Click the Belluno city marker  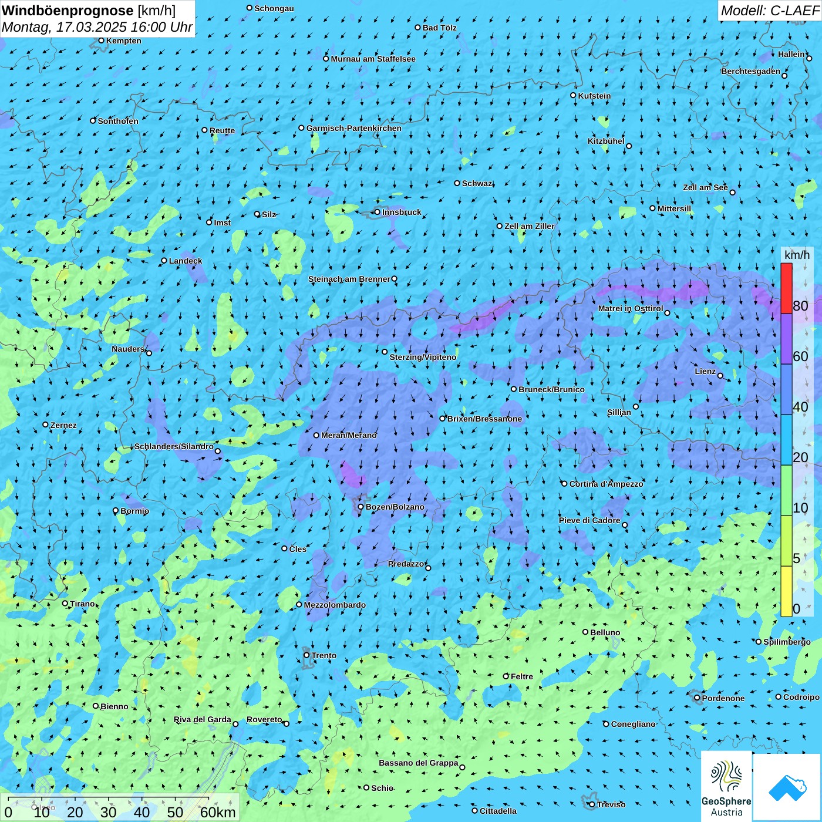(585, 632)
